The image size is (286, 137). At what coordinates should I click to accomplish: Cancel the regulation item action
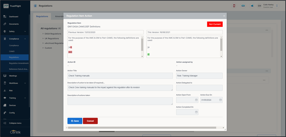pos(90,121)
